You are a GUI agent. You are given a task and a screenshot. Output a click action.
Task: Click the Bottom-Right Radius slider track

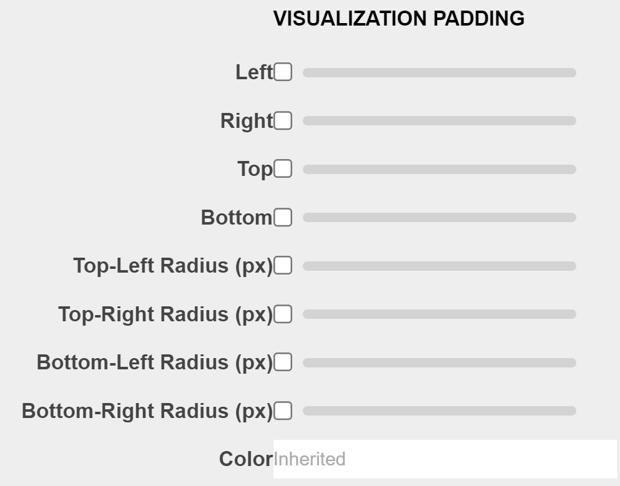(439, 411)
